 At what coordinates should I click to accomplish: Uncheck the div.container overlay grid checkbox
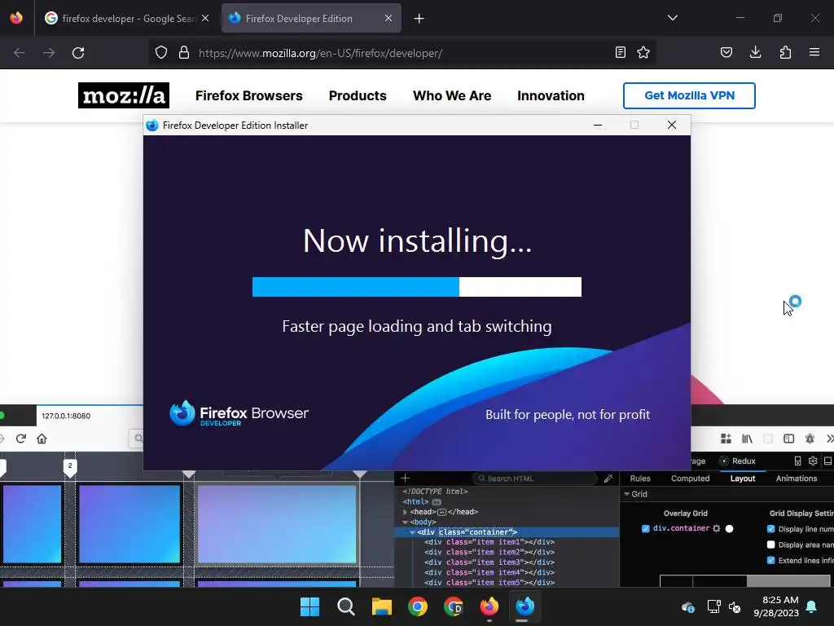[646, 528]
